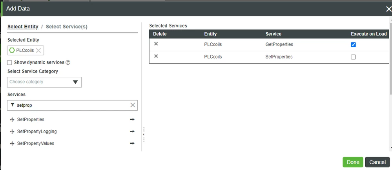Click PLCcoils entity cell in SetProperties row
The image size is (392, 170).
[x=213, y=57]
